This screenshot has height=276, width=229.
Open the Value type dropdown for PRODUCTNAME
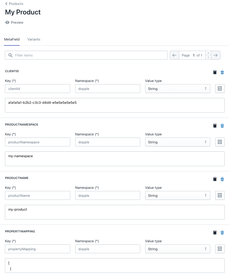click(177, 195)
